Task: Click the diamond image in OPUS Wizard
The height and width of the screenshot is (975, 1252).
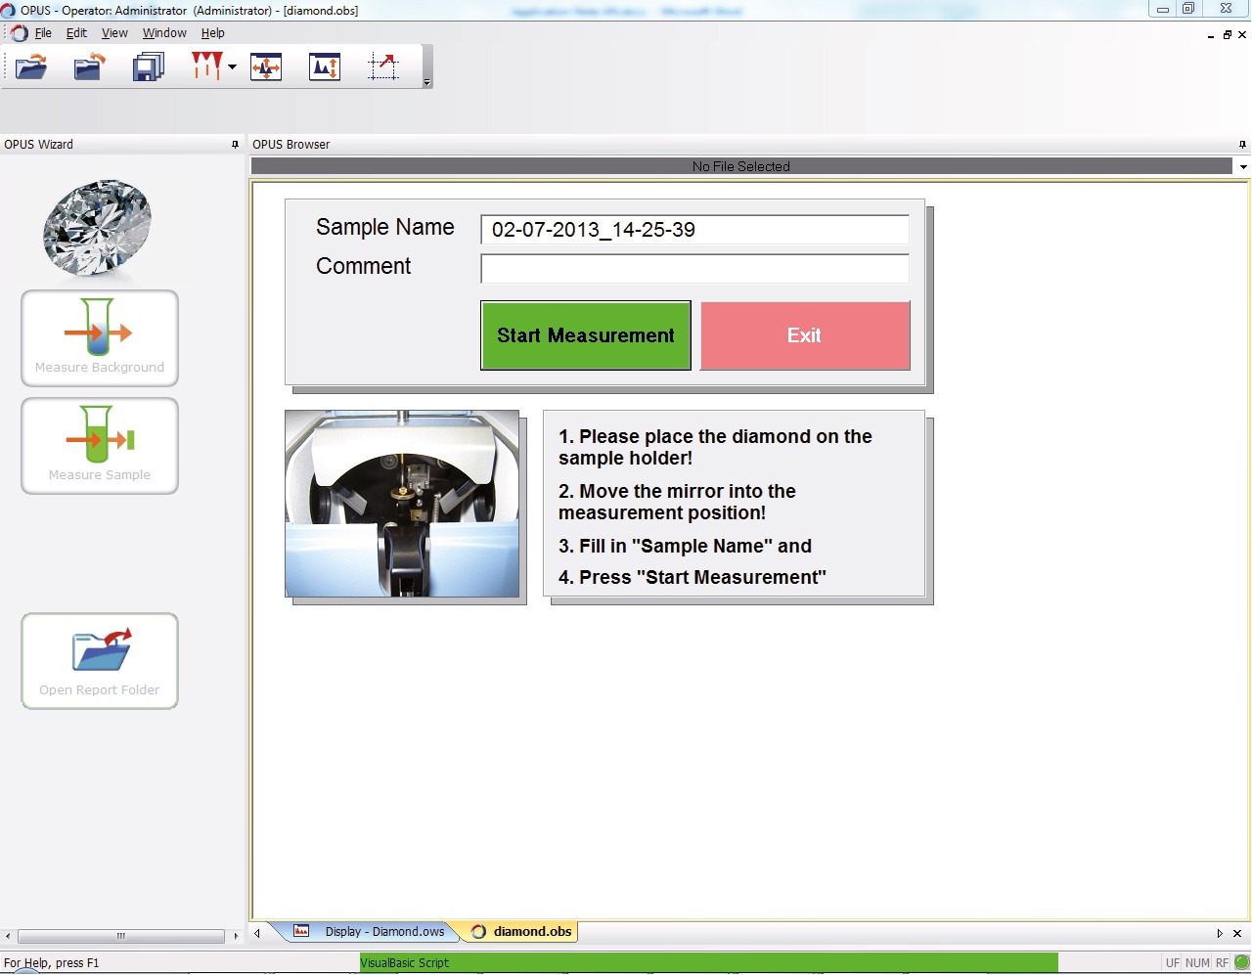Action: (x=98, y=227)
